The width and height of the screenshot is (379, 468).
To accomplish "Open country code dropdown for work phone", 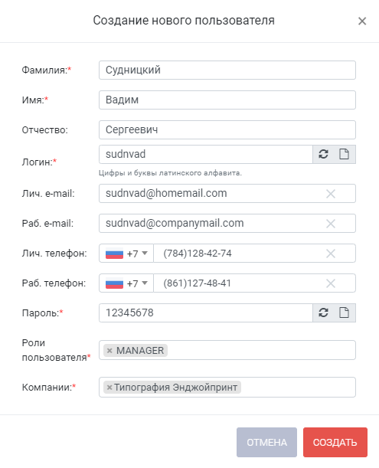I will pos(126,283).
